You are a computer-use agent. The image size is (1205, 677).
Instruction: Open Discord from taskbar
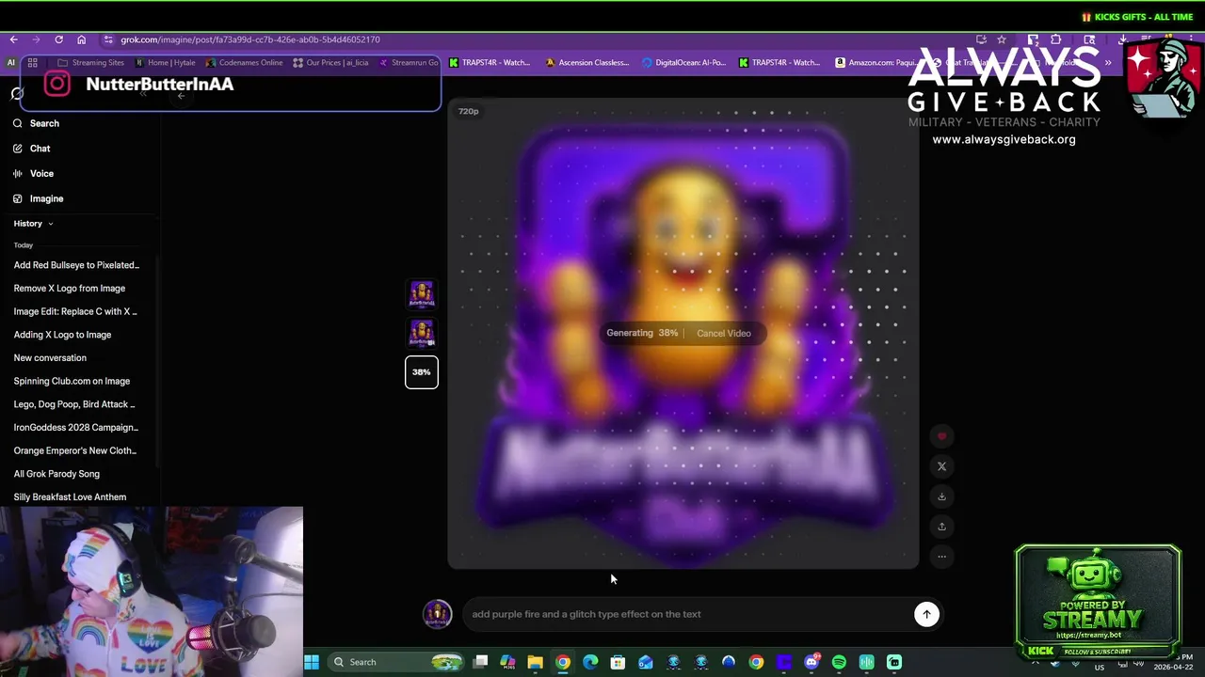pyautogui.click(x=811, y=662)
